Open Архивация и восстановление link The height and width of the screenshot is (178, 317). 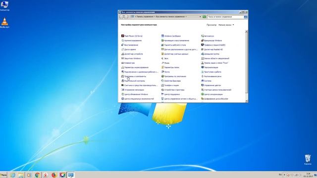[176, 41]
